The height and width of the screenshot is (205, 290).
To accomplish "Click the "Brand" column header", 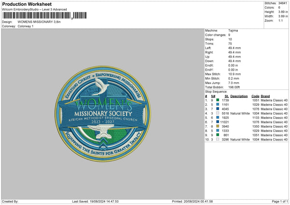I will coord(265,96).
